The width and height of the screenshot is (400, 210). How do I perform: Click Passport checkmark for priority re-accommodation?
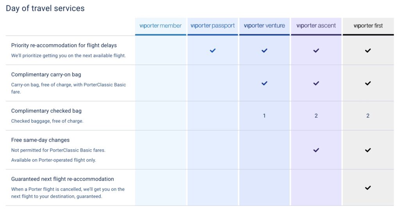tap(212, 51)
